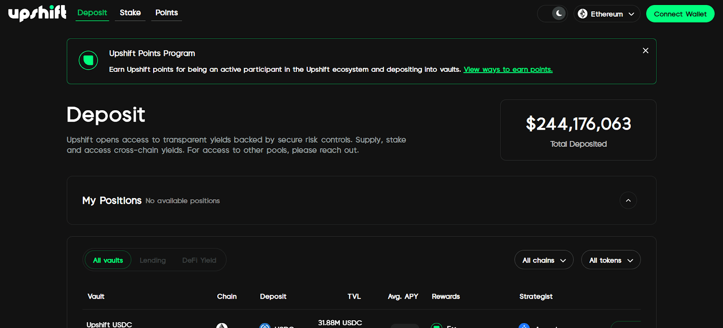Click the 31.88M USDC TVL value

point(340,323)
